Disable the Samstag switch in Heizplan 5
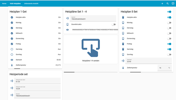 click(x=169, y=49)
